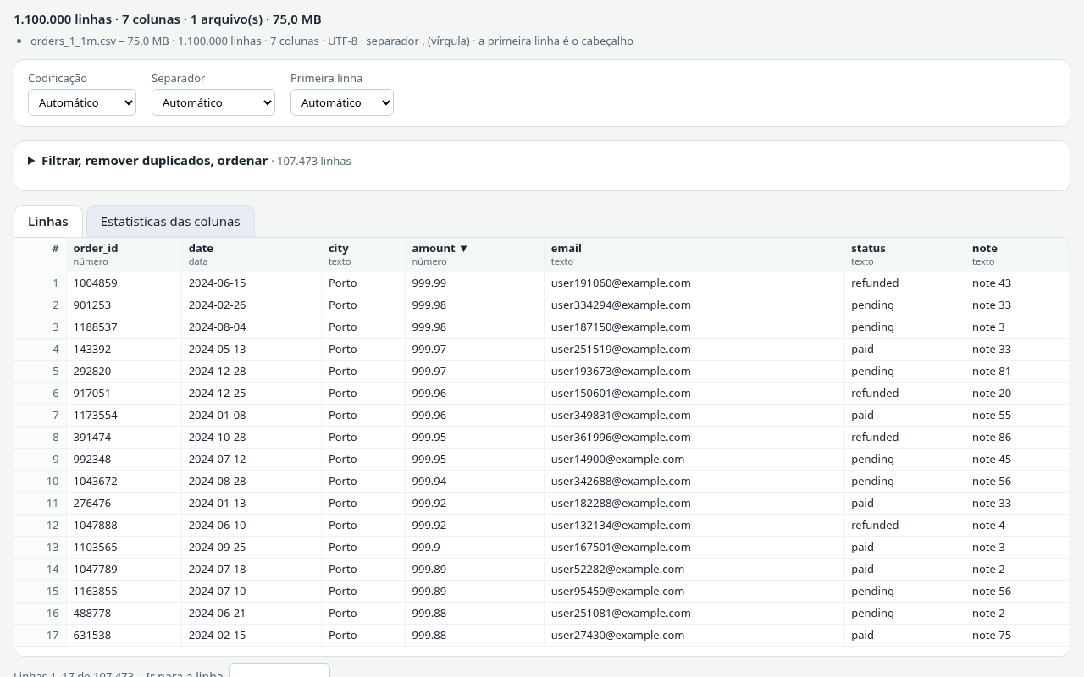Click the note column header

1017,255
